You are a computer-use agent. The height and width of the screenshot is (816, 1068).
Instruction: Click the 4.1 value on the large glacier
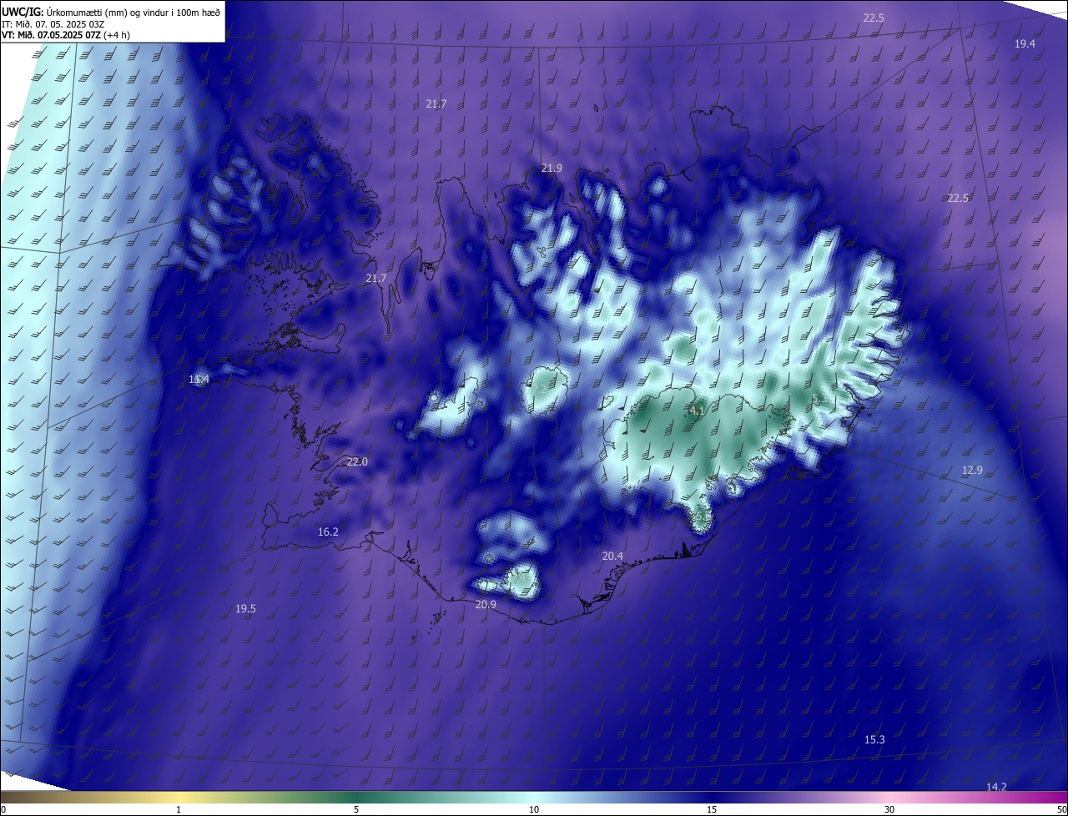tap(698, 411)
